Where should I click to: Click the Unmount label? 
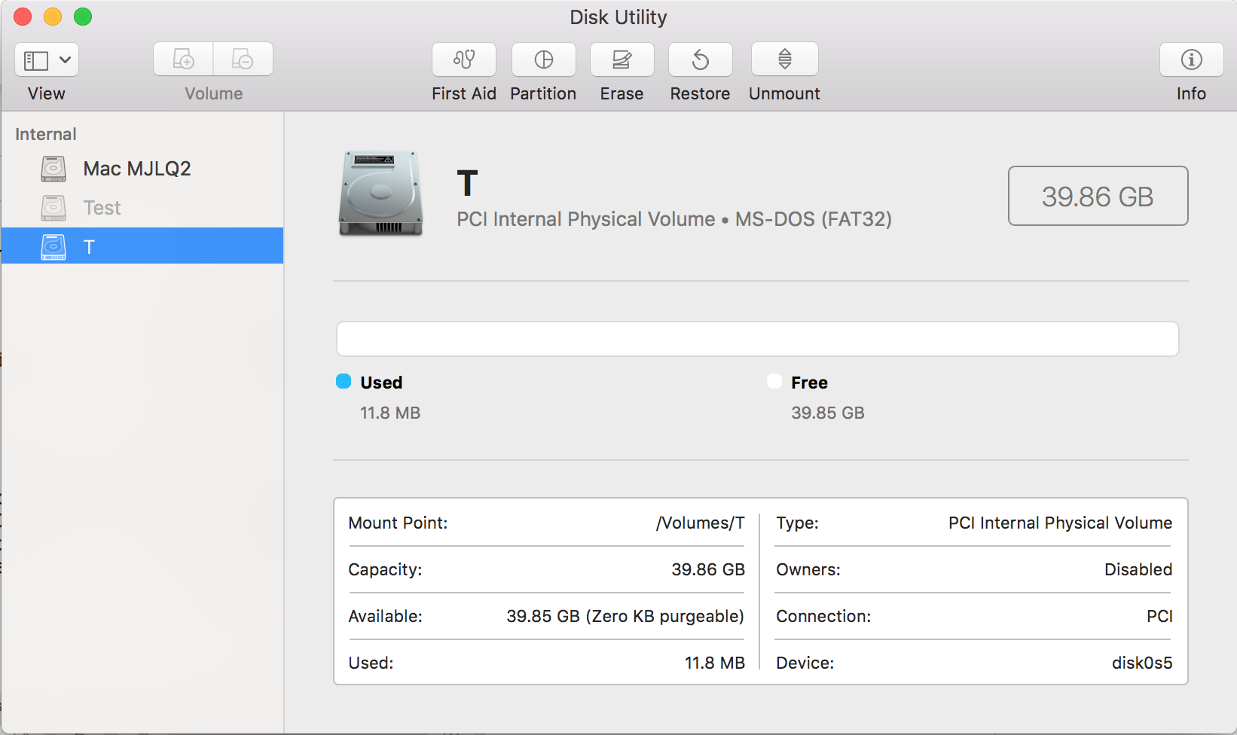tap(784, 93)
